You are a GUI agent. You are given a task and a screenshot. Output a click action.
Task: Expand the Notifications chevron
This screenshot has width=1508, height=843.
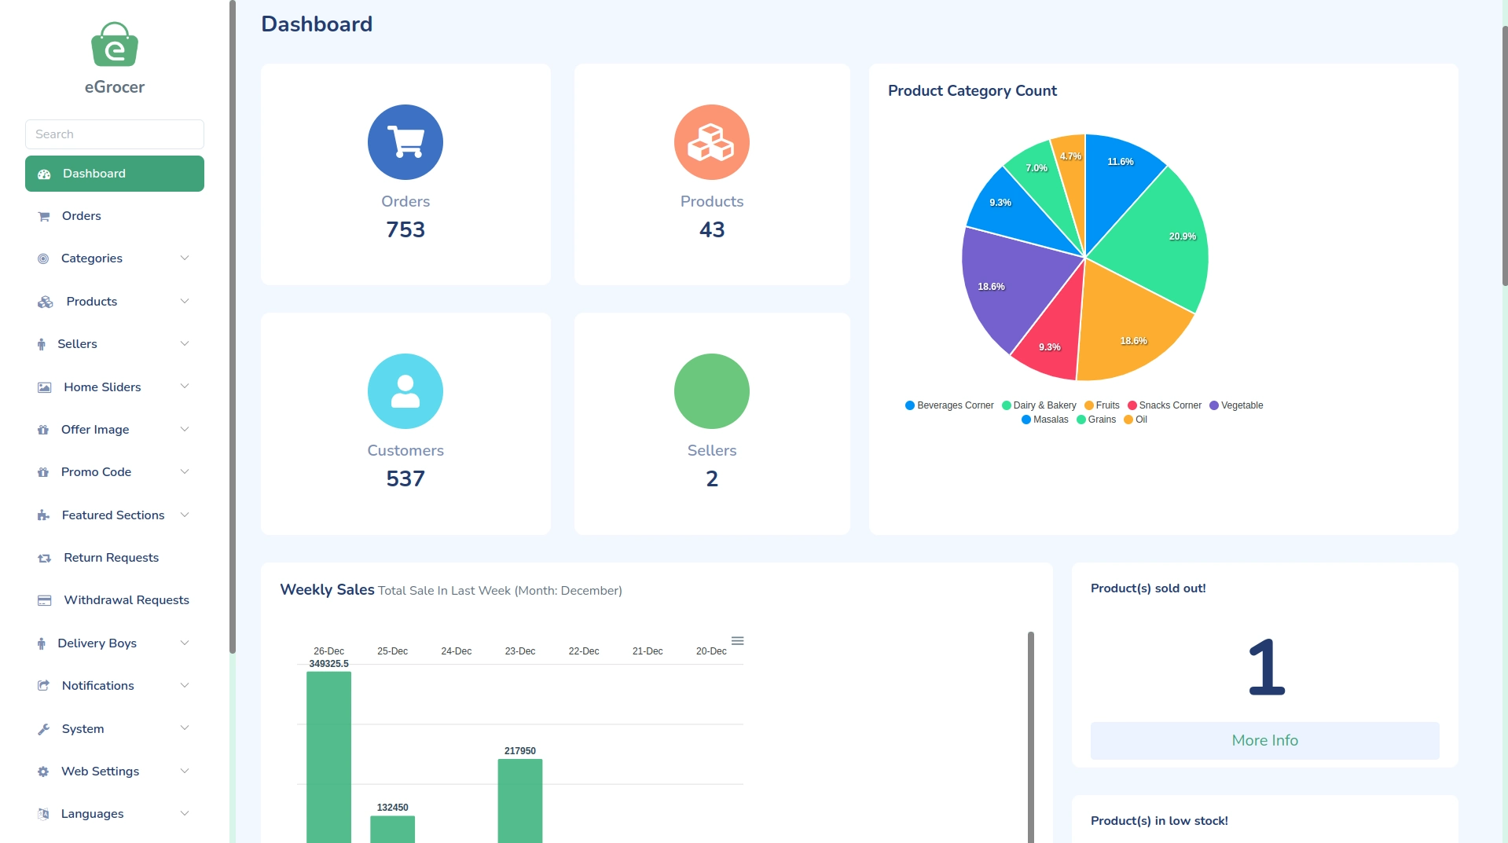point(185,685)
